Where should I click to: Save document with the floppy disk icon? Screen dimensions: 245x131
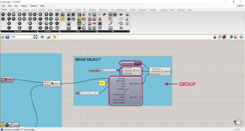coord(8,37)
